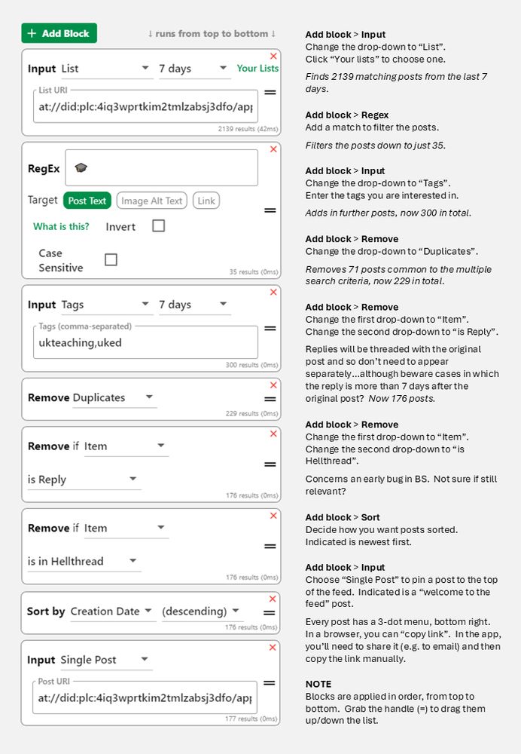
Task: Open the Creation Date sort dropdown
Action: click(112, 611)
